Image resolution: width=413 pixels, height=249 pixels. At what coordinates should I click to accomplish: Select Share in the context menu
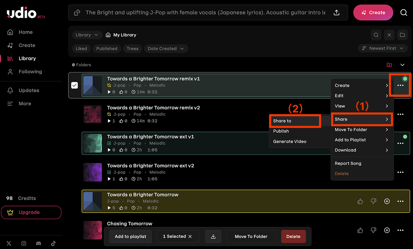(362, 119)
